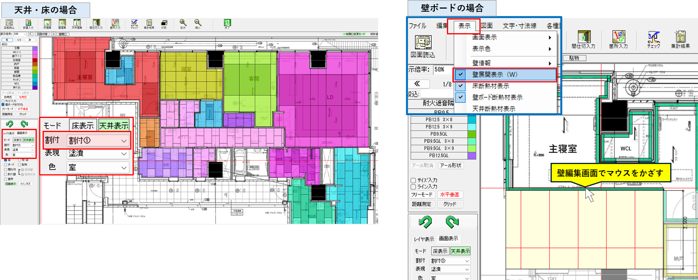Zoom out with the 縮小 magnifier

198,24
